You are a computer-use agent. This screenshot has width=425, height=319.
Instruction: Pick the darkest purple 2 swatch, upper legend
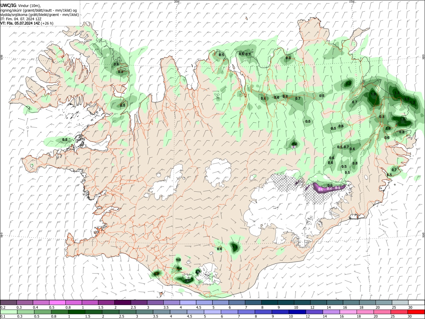123,303
